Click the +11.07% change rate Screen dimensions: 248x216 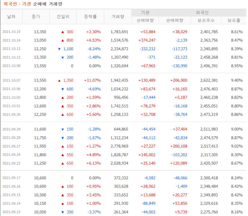[x=92, y=80]
